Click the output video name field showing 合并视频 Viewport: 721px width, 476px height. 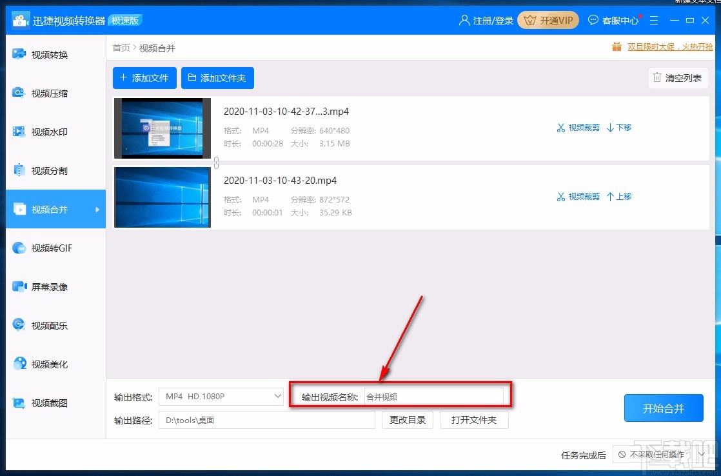435,397
